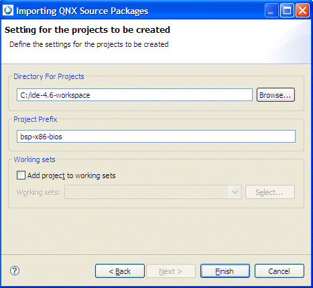
Task: Open help via the question mark icon
Action: tap(15, 271)
